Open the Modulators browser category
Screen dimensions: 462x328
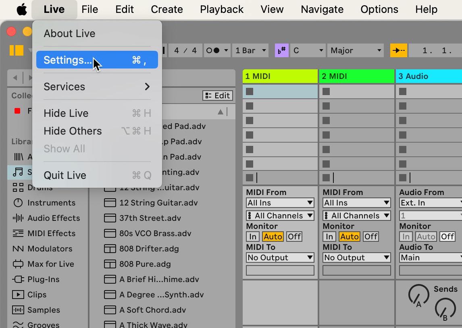(50, 249)
